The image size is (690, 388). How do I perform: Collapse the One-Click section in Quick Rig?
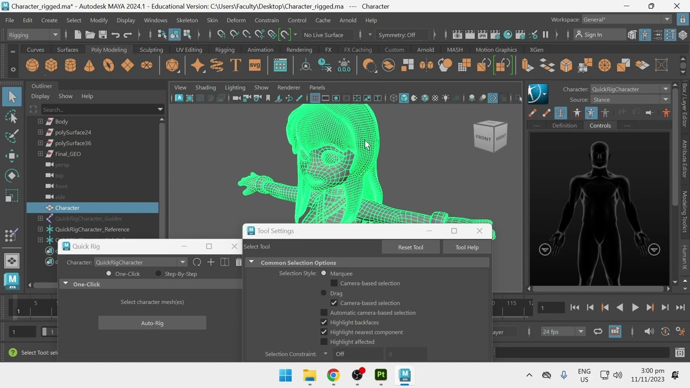pyautogui.click(x=66, y=284)
